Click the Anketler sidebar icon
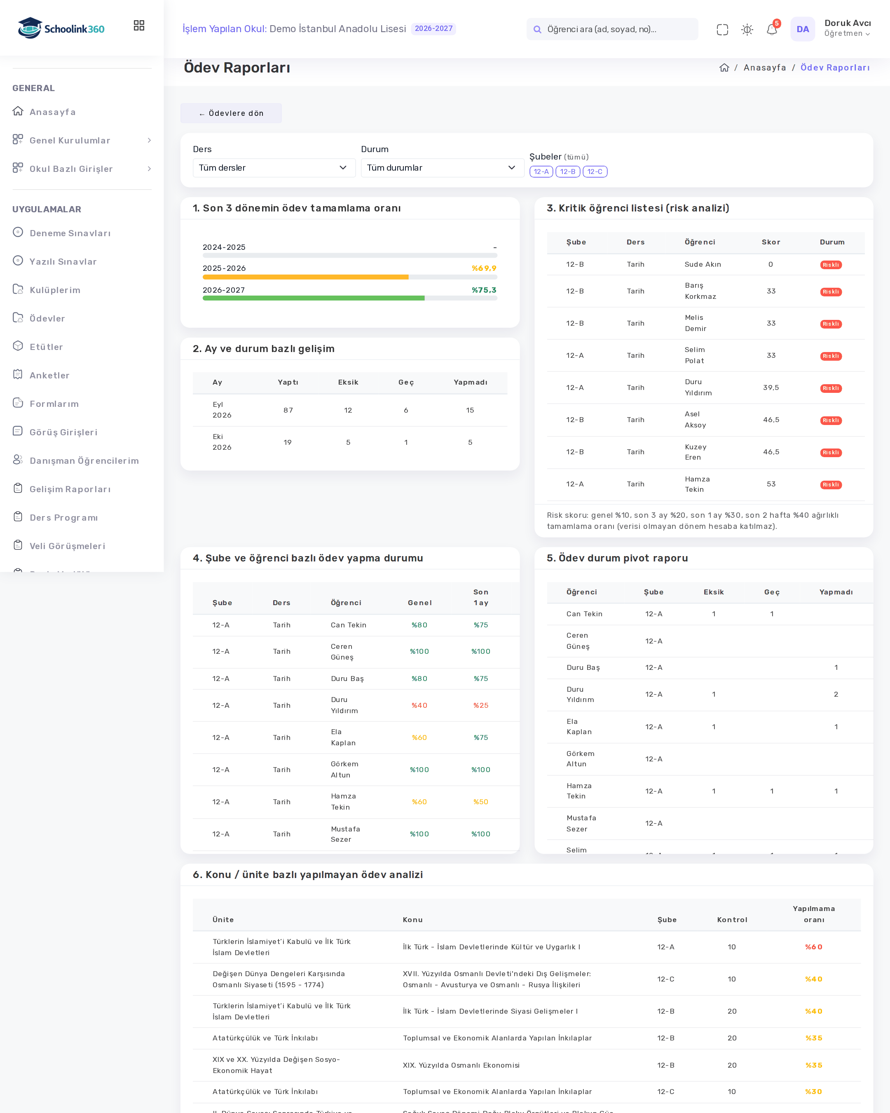This screenshot has height=1113, width=890. [x=18, y=374]
